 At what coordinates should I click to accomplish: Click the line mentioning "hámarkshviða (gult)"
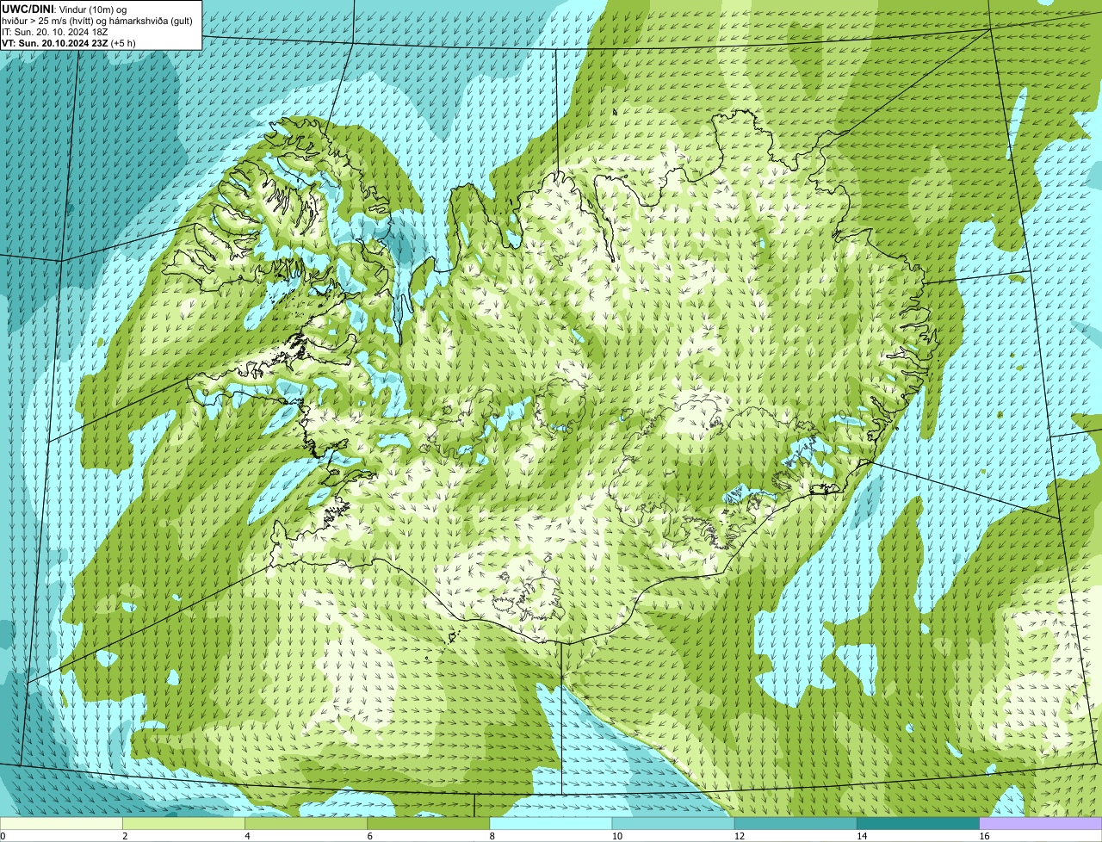coord(97,20)
